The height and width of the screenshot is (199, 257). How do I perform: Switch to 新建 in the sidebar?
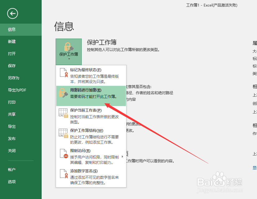click(11, 41)
